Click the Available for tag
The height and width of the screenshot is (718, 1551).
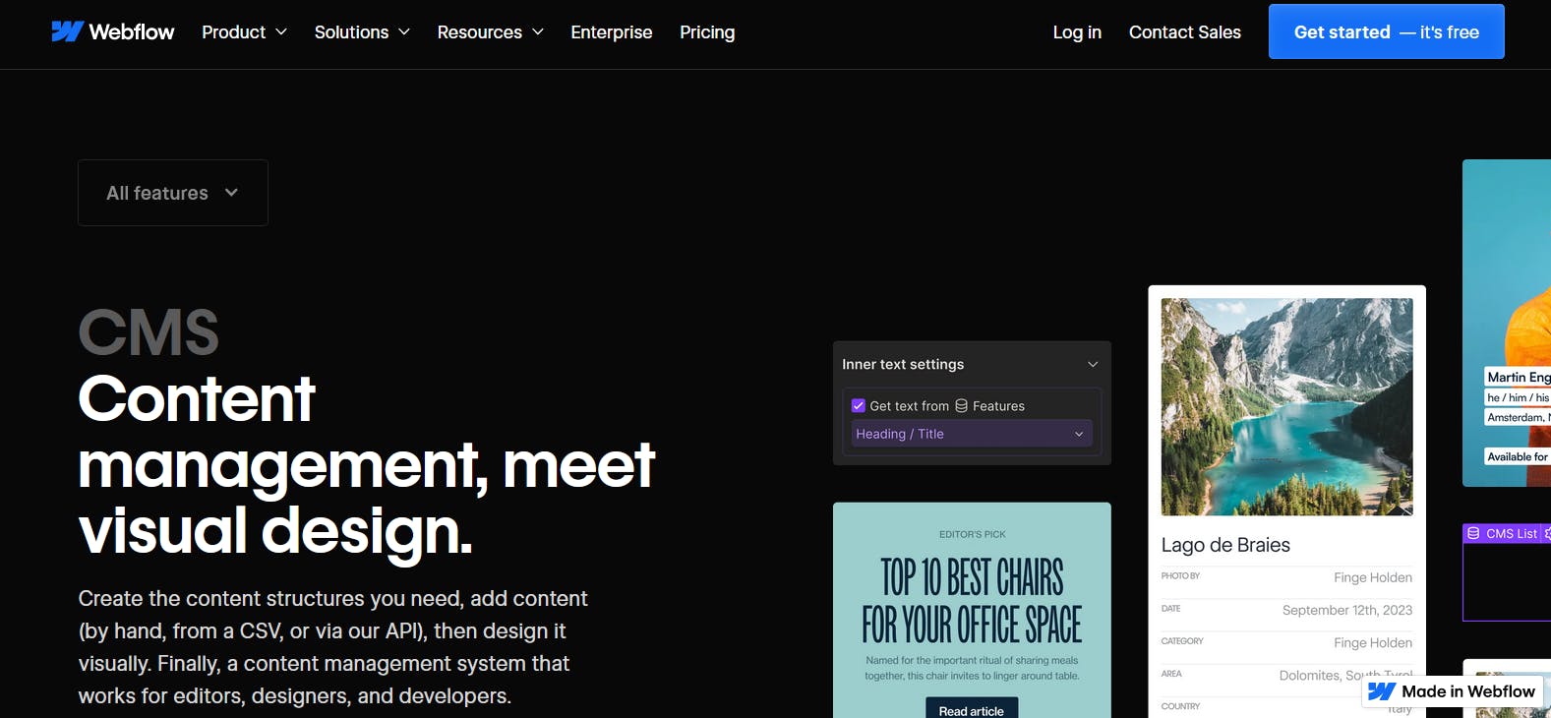point(1518,456)
